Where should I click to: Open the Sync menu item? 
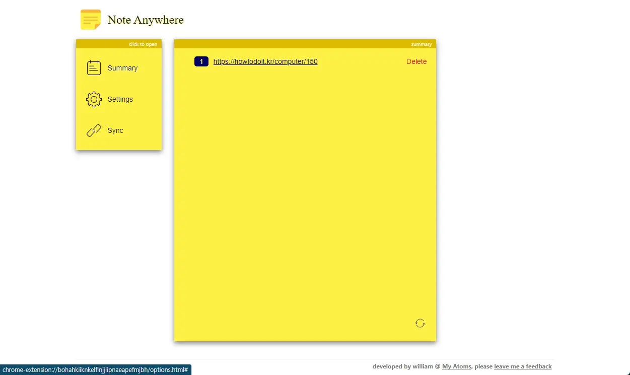click(x=115, y=130)
